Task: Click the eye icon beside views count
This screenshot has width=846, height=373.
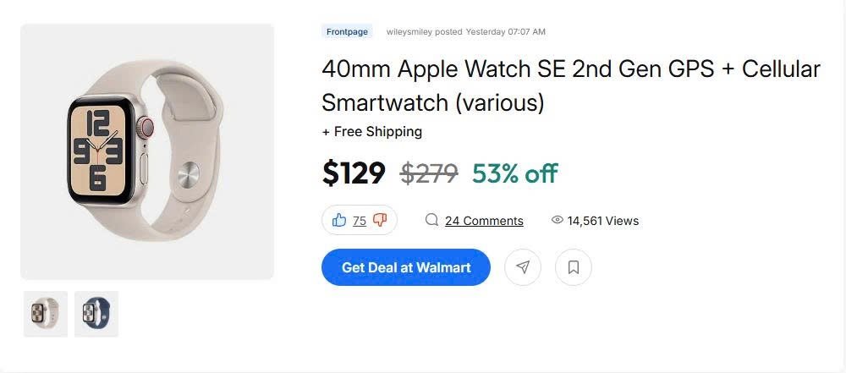Action: 557,220
